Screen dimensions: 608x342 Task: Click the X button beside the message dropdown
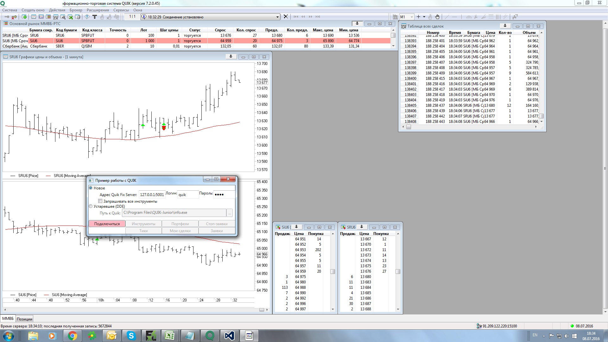[x=286, y=17]
